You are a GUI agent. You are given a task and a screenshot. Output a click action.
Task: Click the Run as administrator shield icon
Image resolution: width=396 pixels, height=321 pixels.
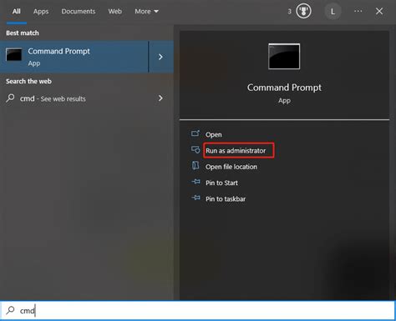click(195, 150)
